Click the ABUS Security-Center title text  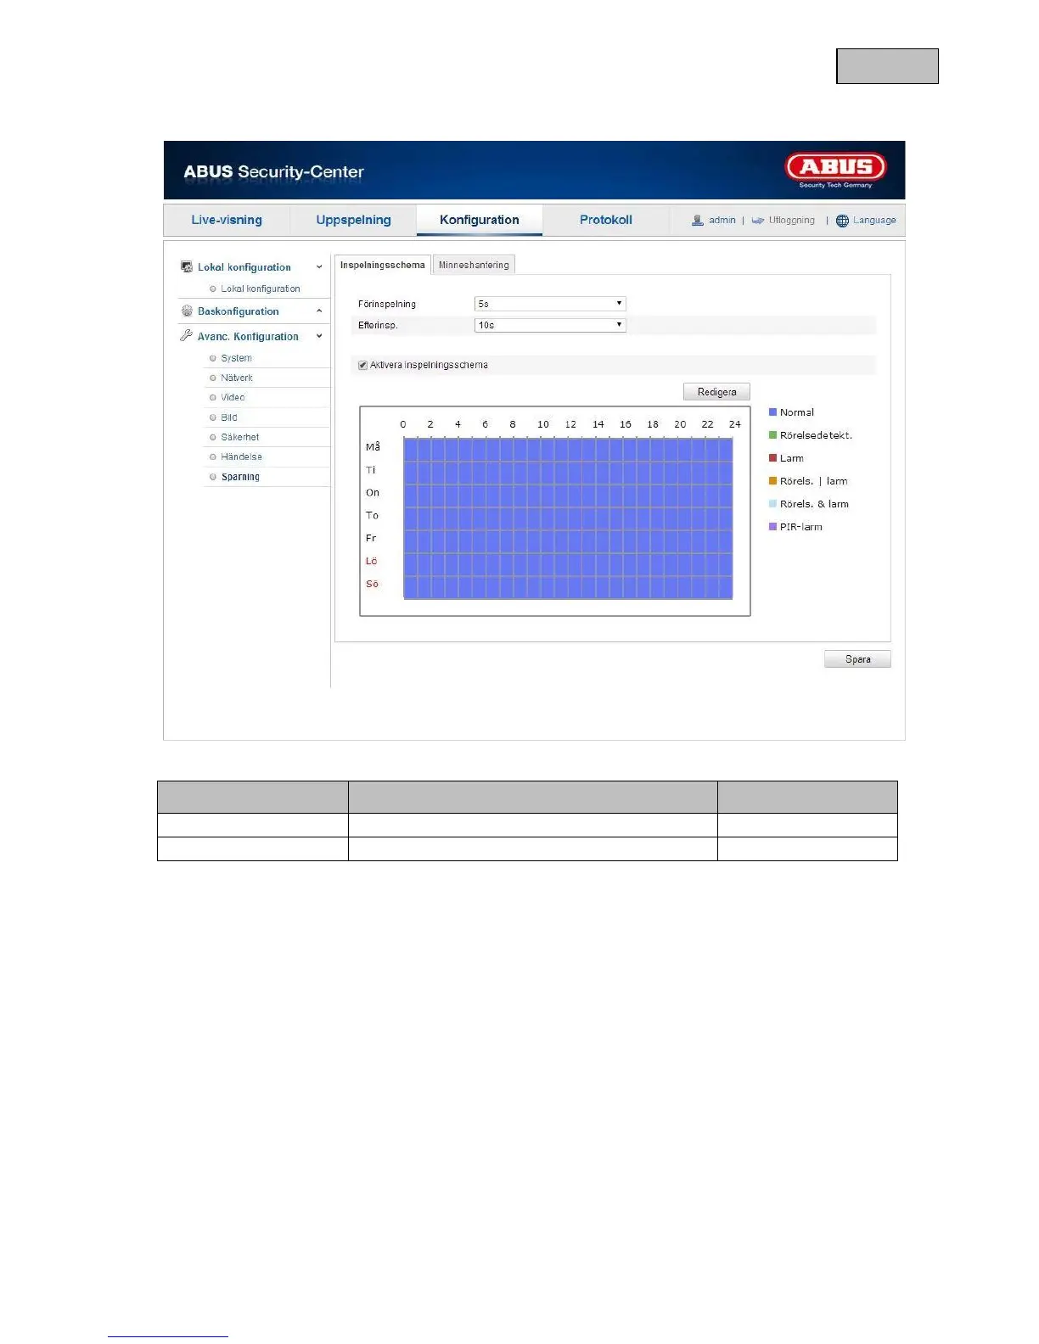273,171
